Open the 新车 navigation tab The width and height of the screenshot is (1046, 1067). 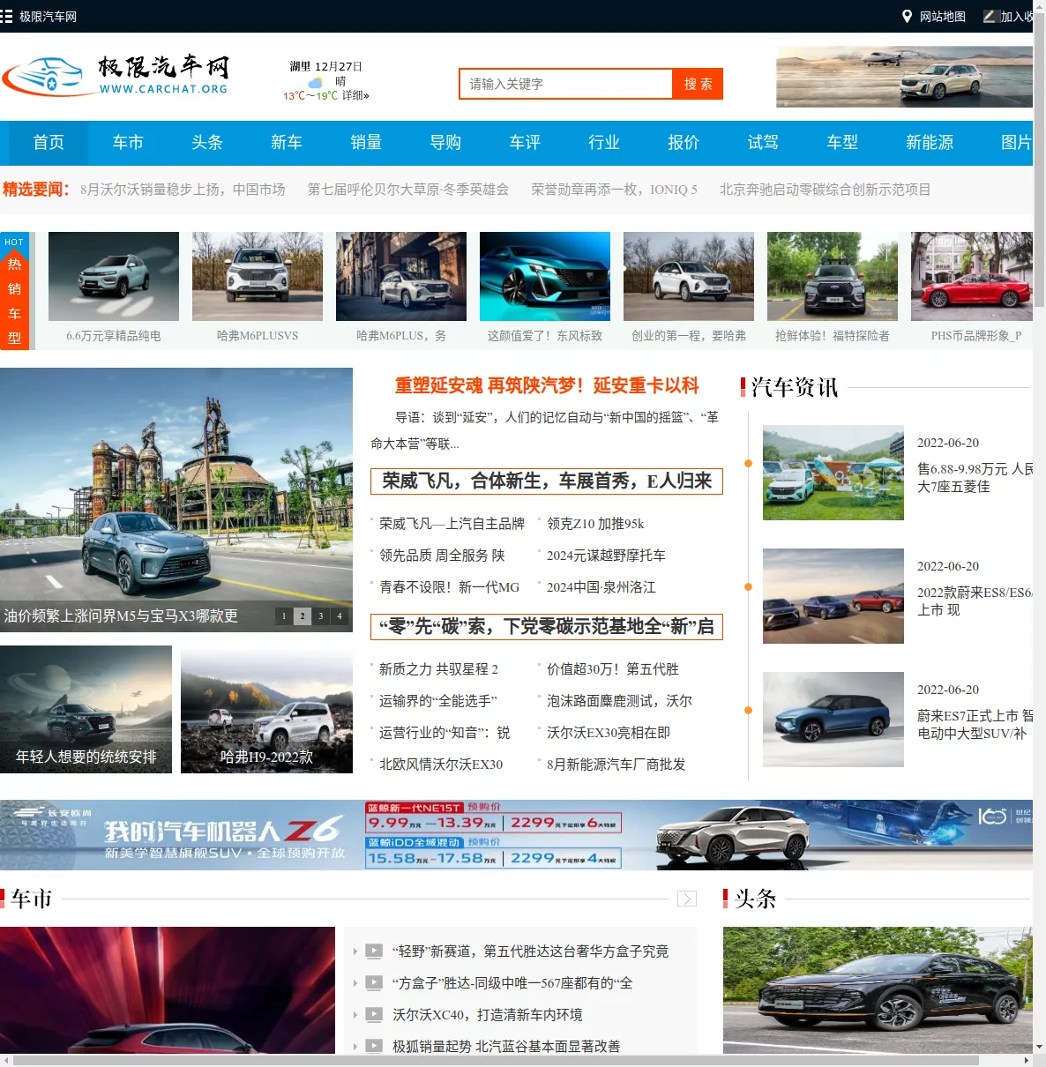(287, 143)
